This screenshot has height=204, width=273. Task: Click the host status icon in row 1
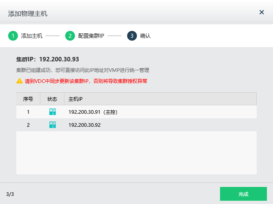tap(52, 112)
